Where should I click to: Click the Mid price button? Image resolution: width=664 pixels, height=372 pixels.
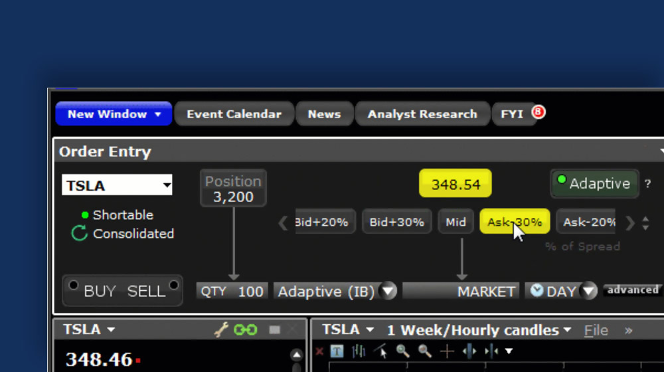click(x=456, y=222)
